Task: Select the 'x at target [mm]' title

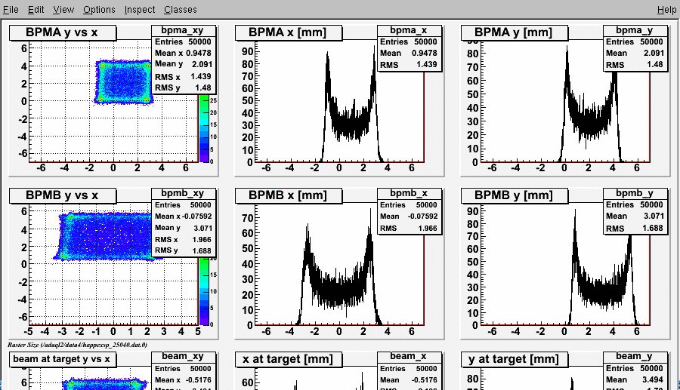Action: pyautogui.click(x=289, y=359)
